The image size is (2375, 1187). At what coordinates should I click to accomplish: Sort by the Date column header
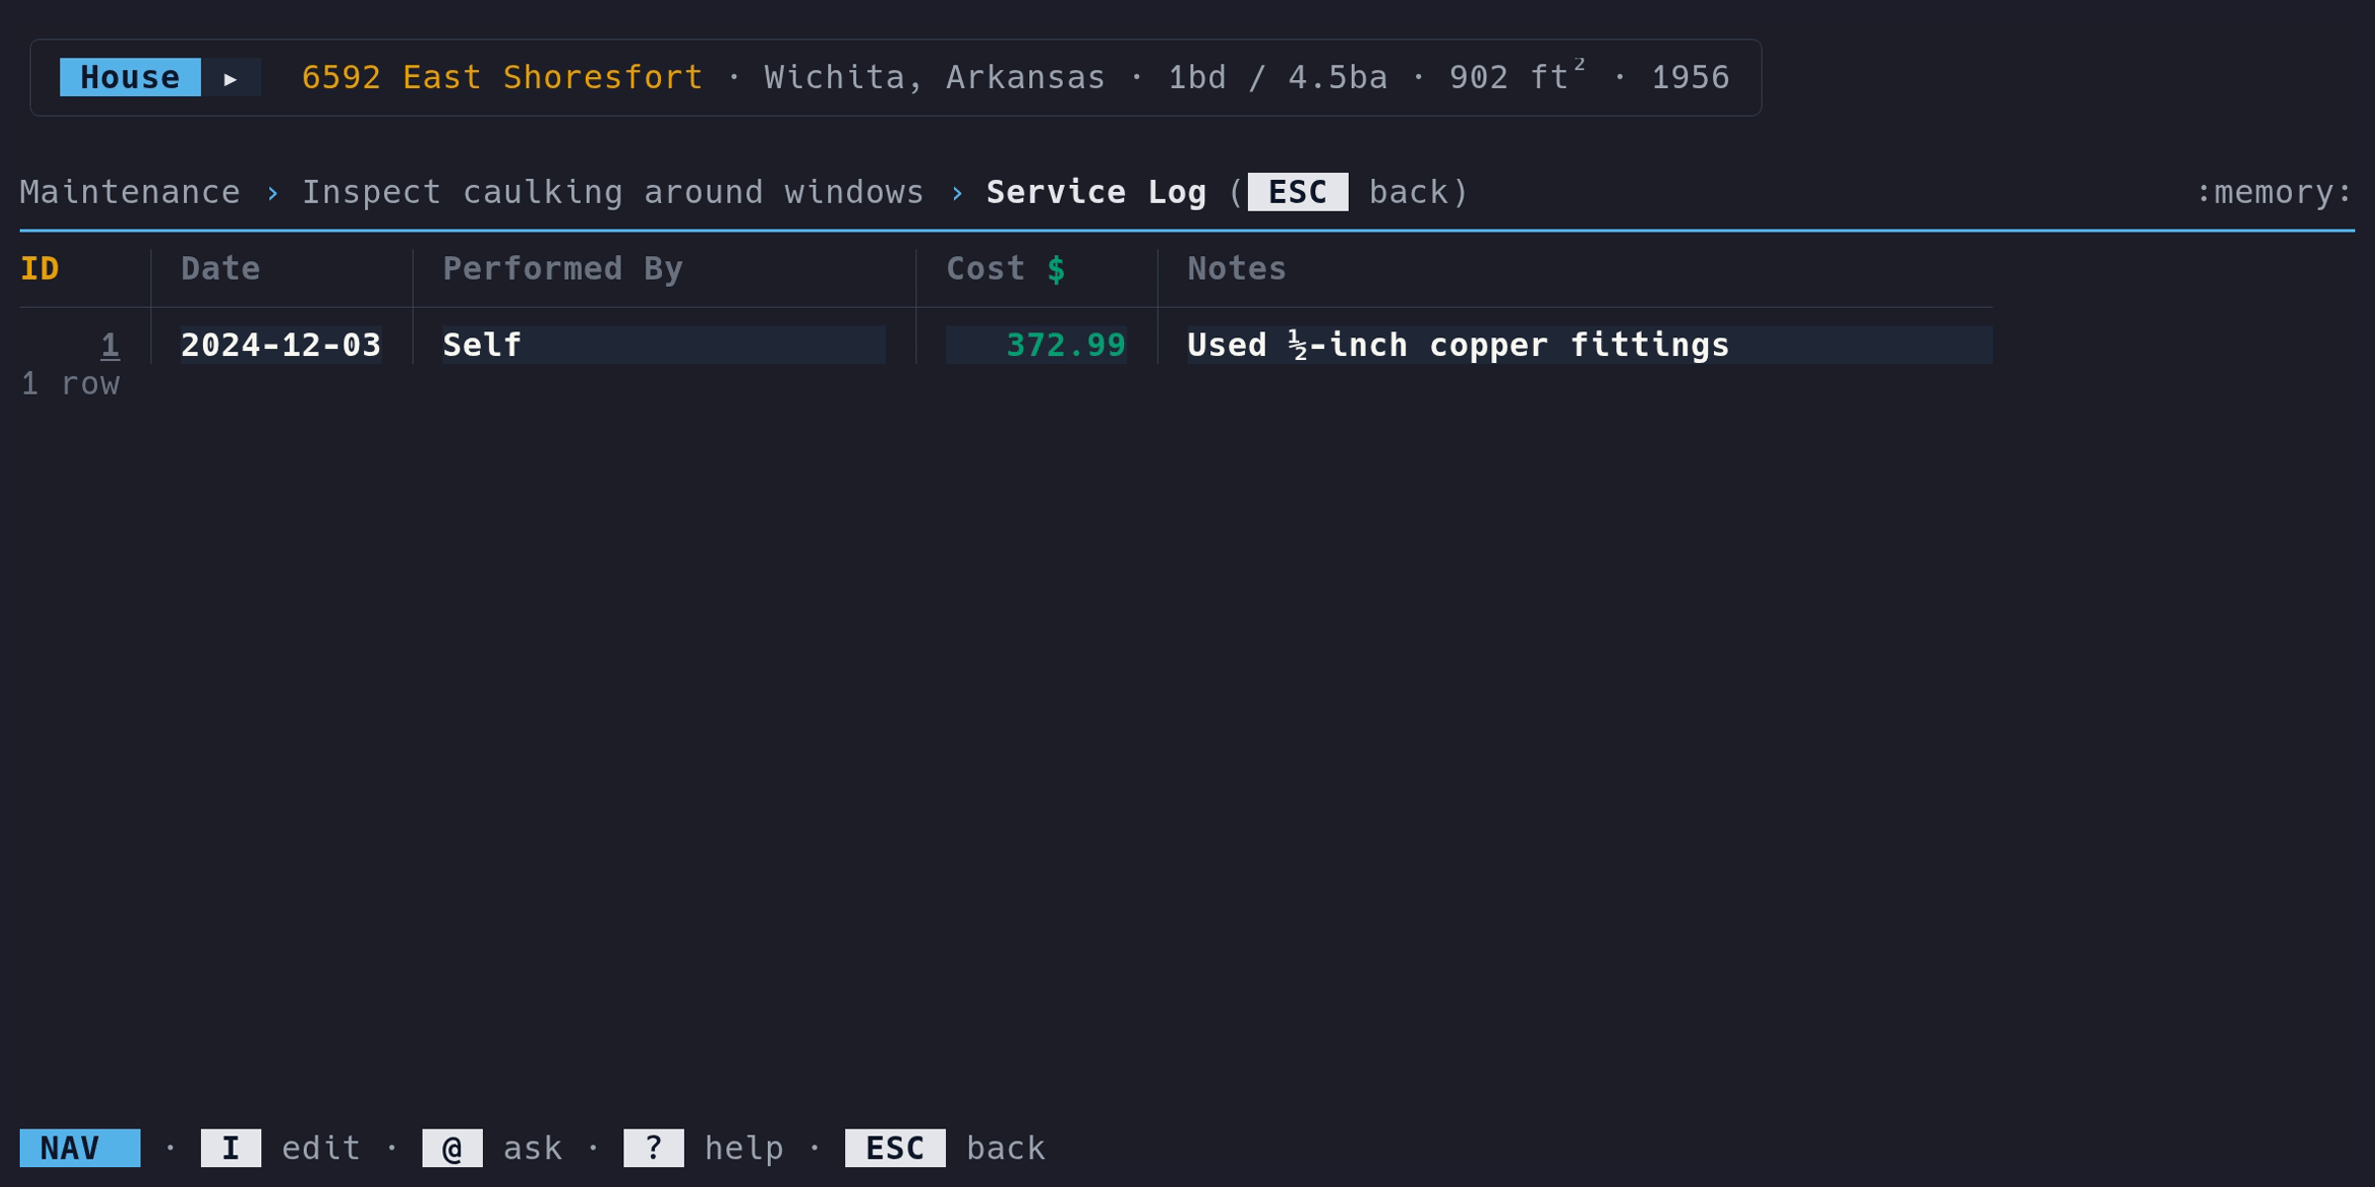pos(220,269)
